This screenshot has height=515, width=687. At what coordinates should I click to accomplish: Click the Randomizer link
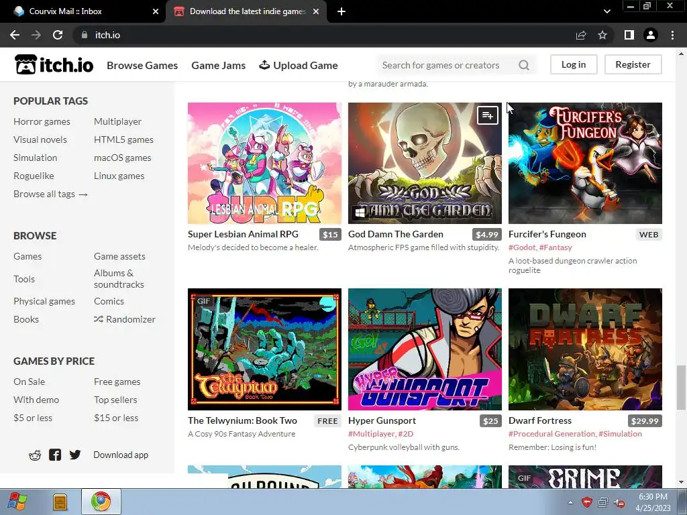125,319
